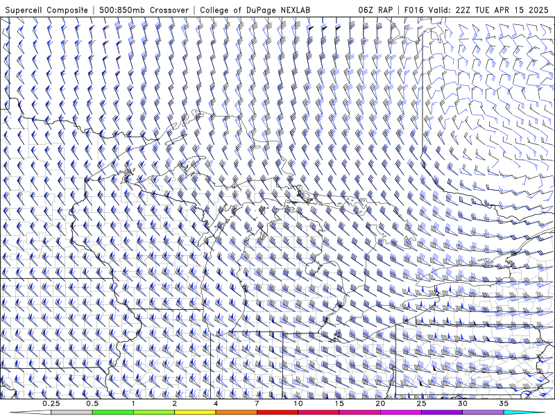This screenshot has height=416, width=555.
Task: Select the cyan color bar tip above 35
Action: 524,413
